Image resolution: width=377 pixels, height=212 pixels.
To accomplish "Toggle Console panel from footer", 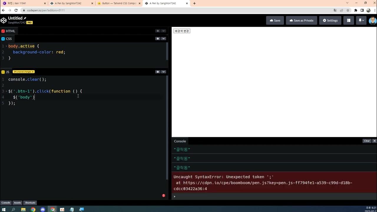I will click(6, 203).
